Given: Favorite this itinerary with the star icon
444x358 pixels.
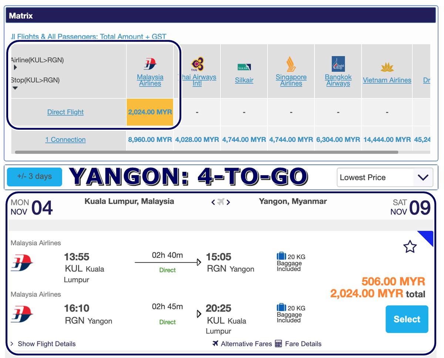Looking at the screenshot, I should [410, 246].
